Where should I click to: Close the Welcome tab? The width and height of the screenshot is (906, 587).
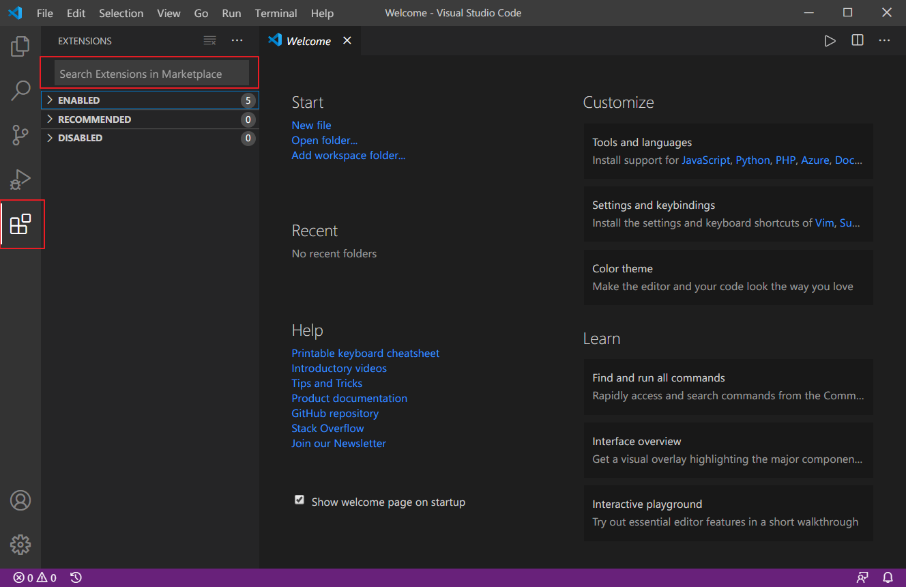[x=347, y=41]
